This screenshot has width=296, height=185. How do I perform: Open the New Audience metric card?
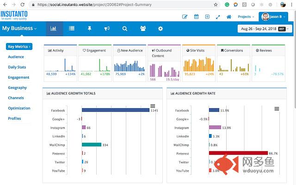point(129,63)
